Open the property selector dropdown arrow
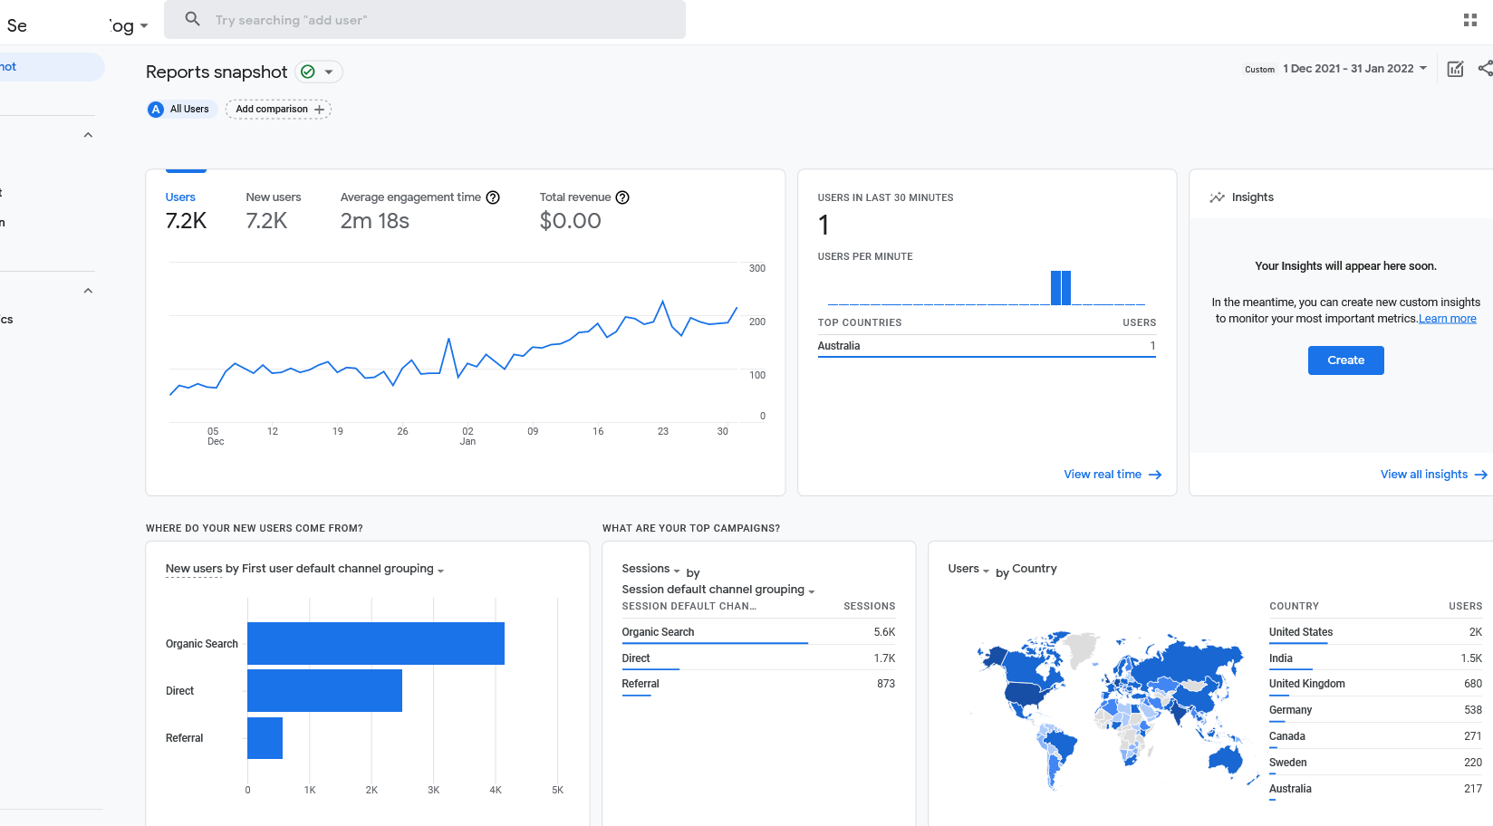The height and width of the screenshot is (826, 1493). pos(144,26)
